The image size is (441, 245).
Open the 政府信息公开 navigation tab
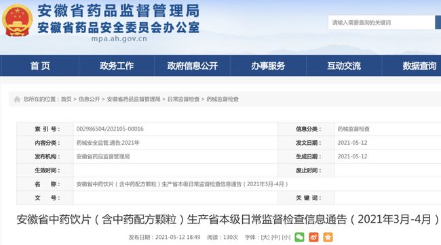pyautogui.click(x=193, y=66)
